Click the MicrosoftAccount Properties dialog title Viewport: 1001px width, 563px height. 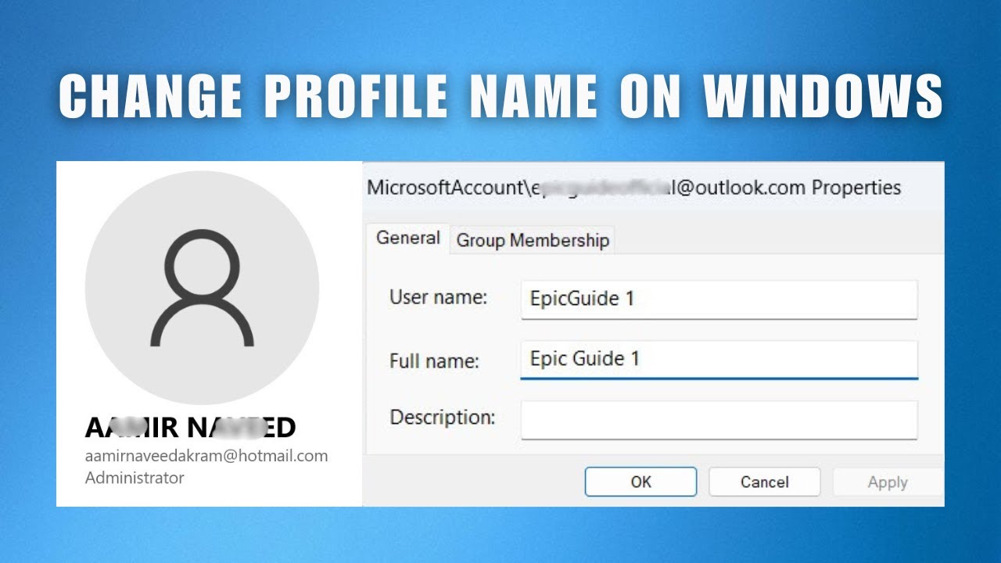click(x=633, y=188)
